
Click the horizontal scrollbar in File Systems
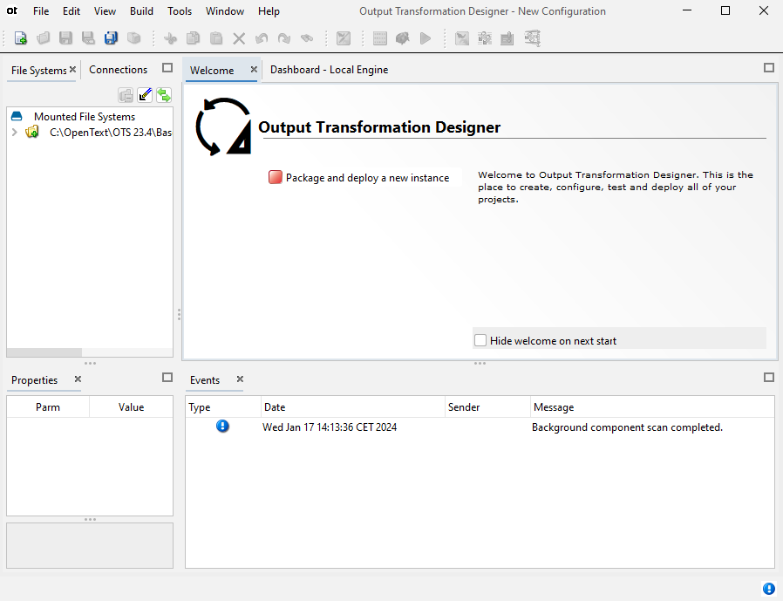click(x=44, y=350)
